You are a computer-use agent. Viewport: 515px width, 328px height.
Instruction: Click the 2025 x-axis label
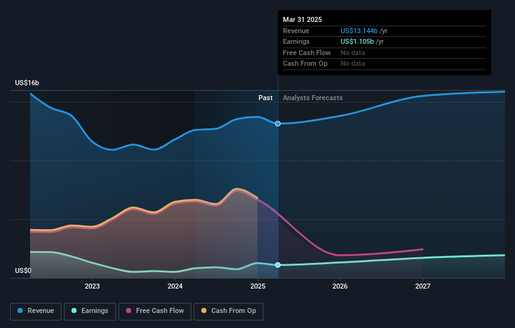coord(258,286)
